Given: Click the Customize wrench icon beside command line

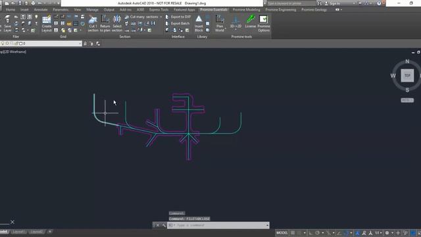Looking at the screenshot, I should coord(164,225).
